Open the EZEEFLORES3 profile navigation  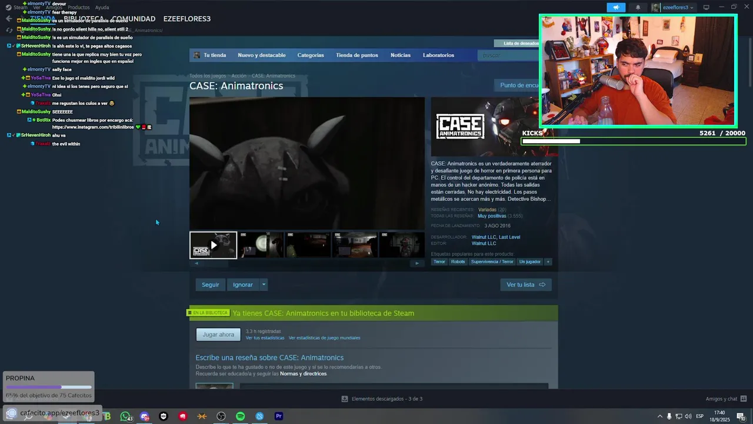[x=187, y=19]
